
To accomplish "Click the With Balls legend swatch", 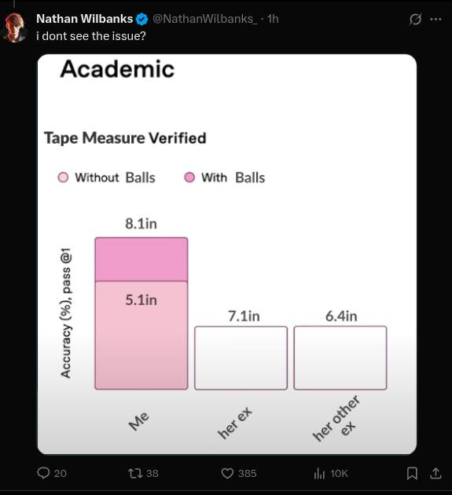I will click(189, 178).
